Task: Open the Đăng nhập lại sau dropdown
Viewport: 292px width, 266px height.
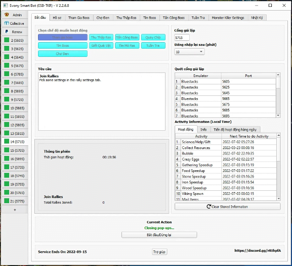Action: pyautogui.click(x=189, y=52)
